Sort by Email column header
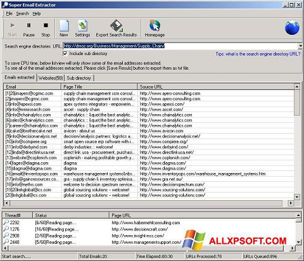Viewport: 304px width, 261px height. click(32, 87)
